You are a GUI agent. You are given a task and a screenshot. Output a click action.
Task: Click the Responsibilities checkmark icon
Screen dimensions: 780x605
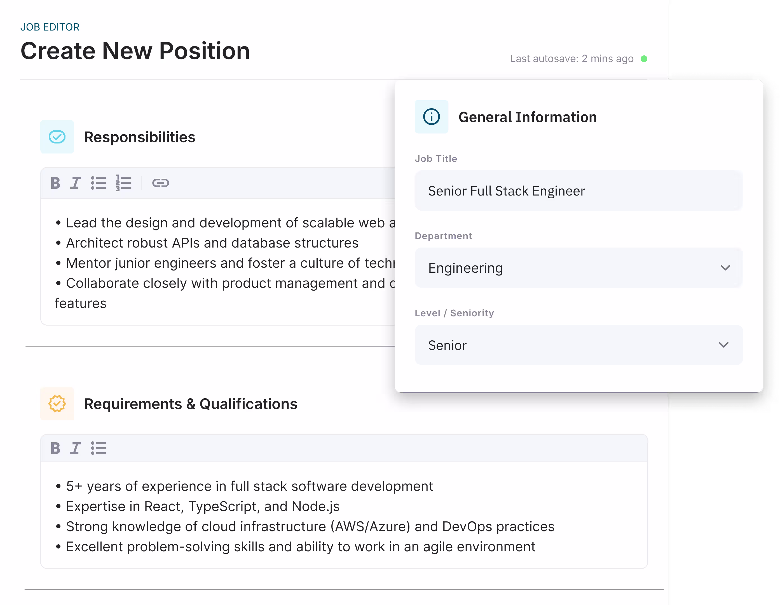(x=57, y=137)
